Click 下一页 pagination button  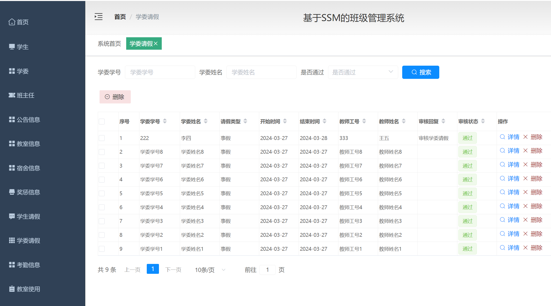pyautogui.click(x=173, y=270)
